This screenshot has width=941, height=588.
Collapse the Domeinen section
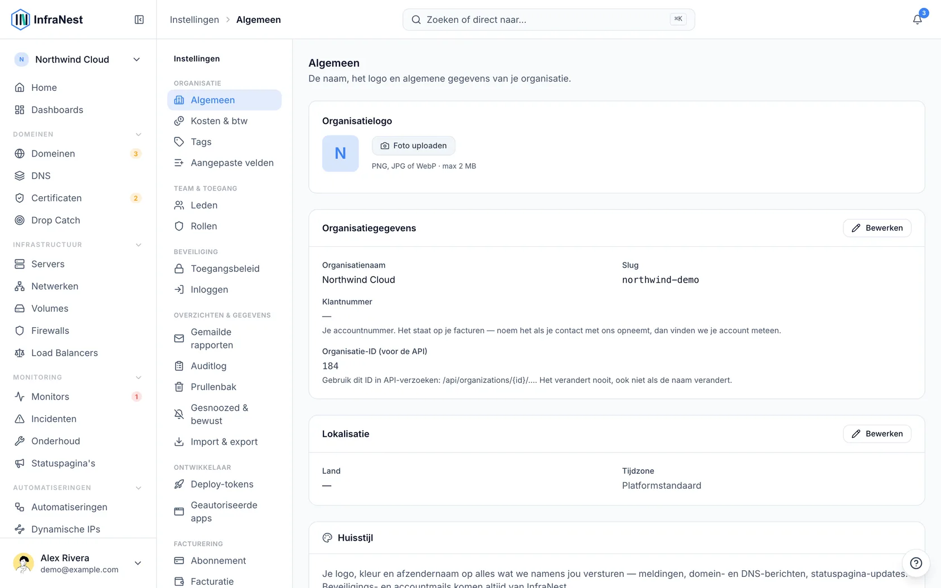click(138, 134)
